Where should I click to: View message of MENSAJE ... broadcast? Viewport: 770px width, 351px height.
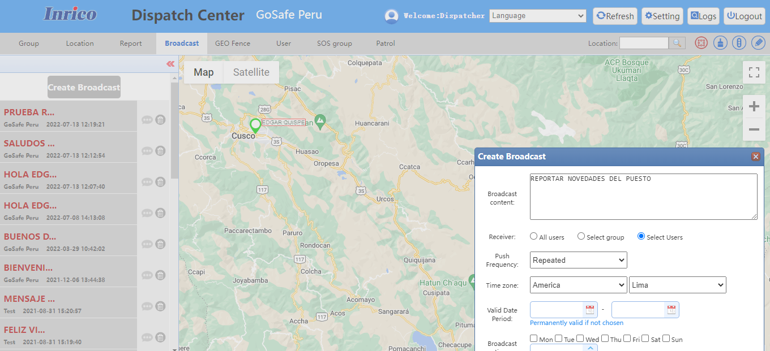click(147, 306)
